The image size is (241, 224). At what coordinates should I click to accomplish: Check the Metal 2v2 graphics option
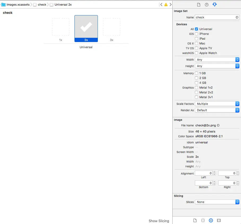click(196, 92)
